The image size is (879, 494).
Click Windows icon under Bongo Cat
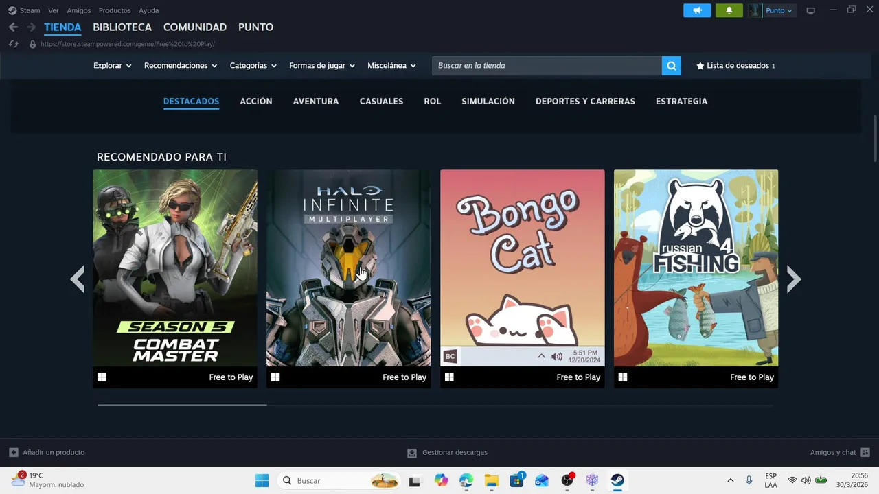point(449,377)
